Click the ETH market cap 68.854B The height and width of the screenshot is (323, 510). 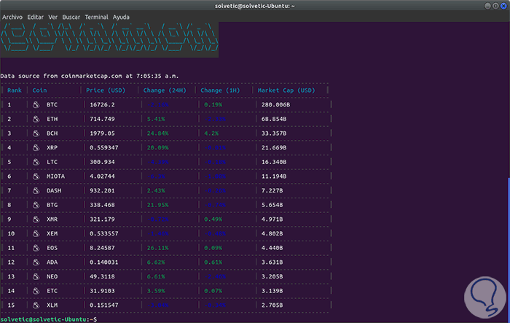[x=274, y=119]
